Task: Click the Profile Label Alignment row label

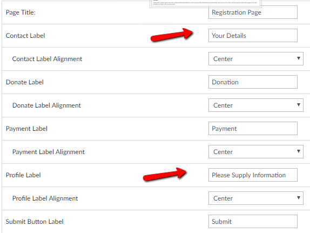Action: (45, 198)
